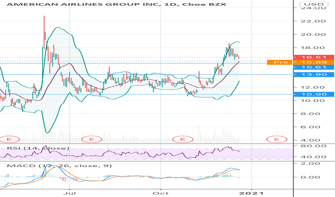Click the earnings E marker after Oct

(183, 139)
